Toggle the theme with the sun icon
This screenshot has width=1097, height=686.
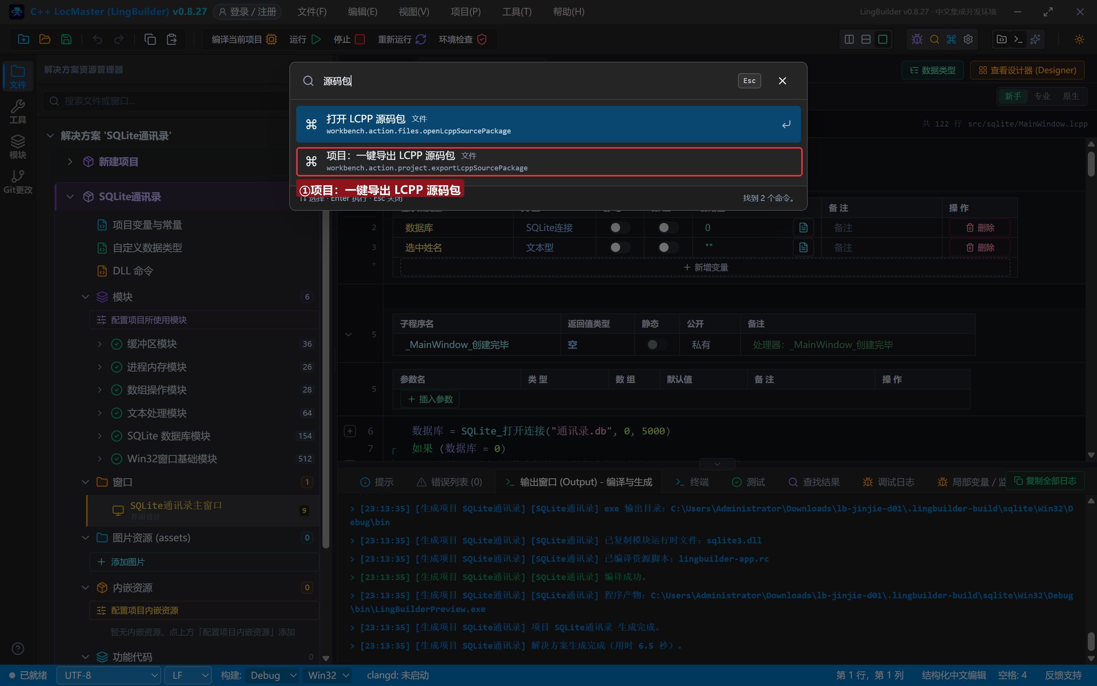(1079, 40)
